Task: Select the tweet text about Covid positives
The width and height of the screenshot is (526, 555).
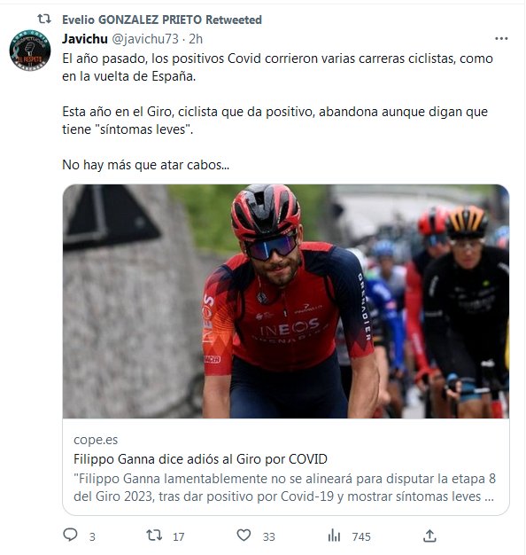Action: 277,112
